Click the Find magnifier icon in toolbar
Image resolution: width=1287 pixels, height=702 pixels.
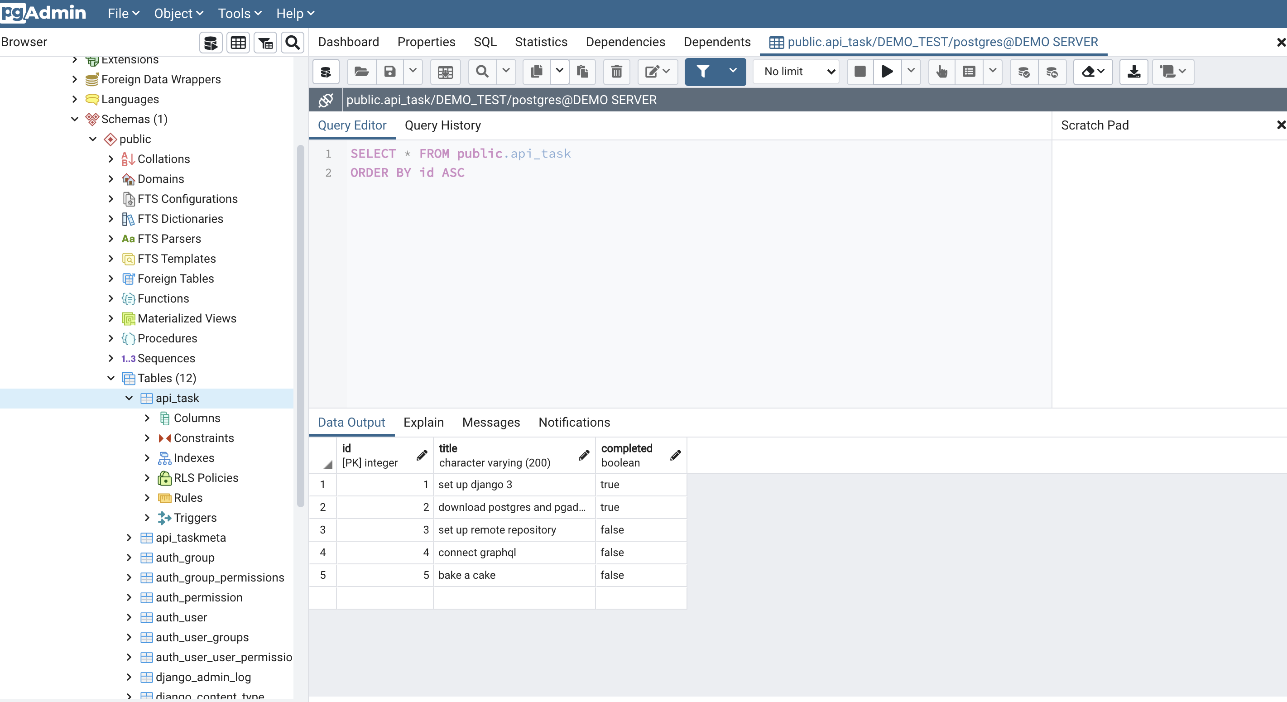coord(482,72)
